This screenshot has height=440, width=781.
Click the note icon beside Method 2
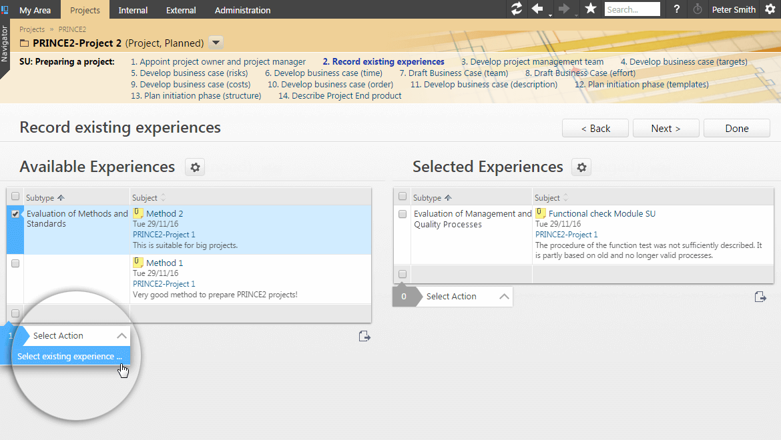[x=138, y=213]
